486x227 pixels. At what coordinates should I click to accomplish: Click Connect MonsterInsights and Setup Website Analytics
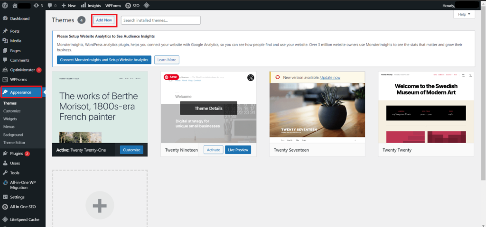pyautogui.click(x=104, y=60)
